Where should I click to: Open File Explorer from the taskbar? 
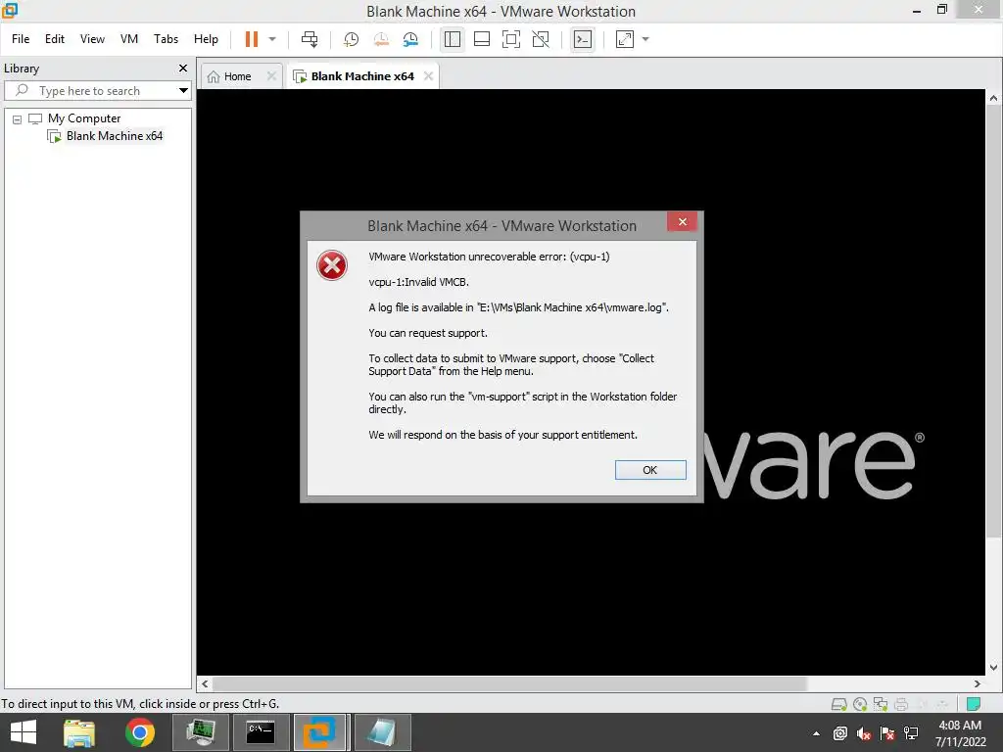(x=79, y=732)
